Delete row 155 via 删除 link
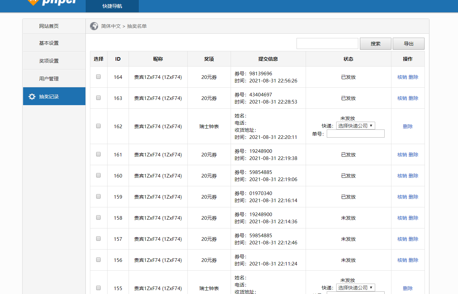 pos(408,288)
